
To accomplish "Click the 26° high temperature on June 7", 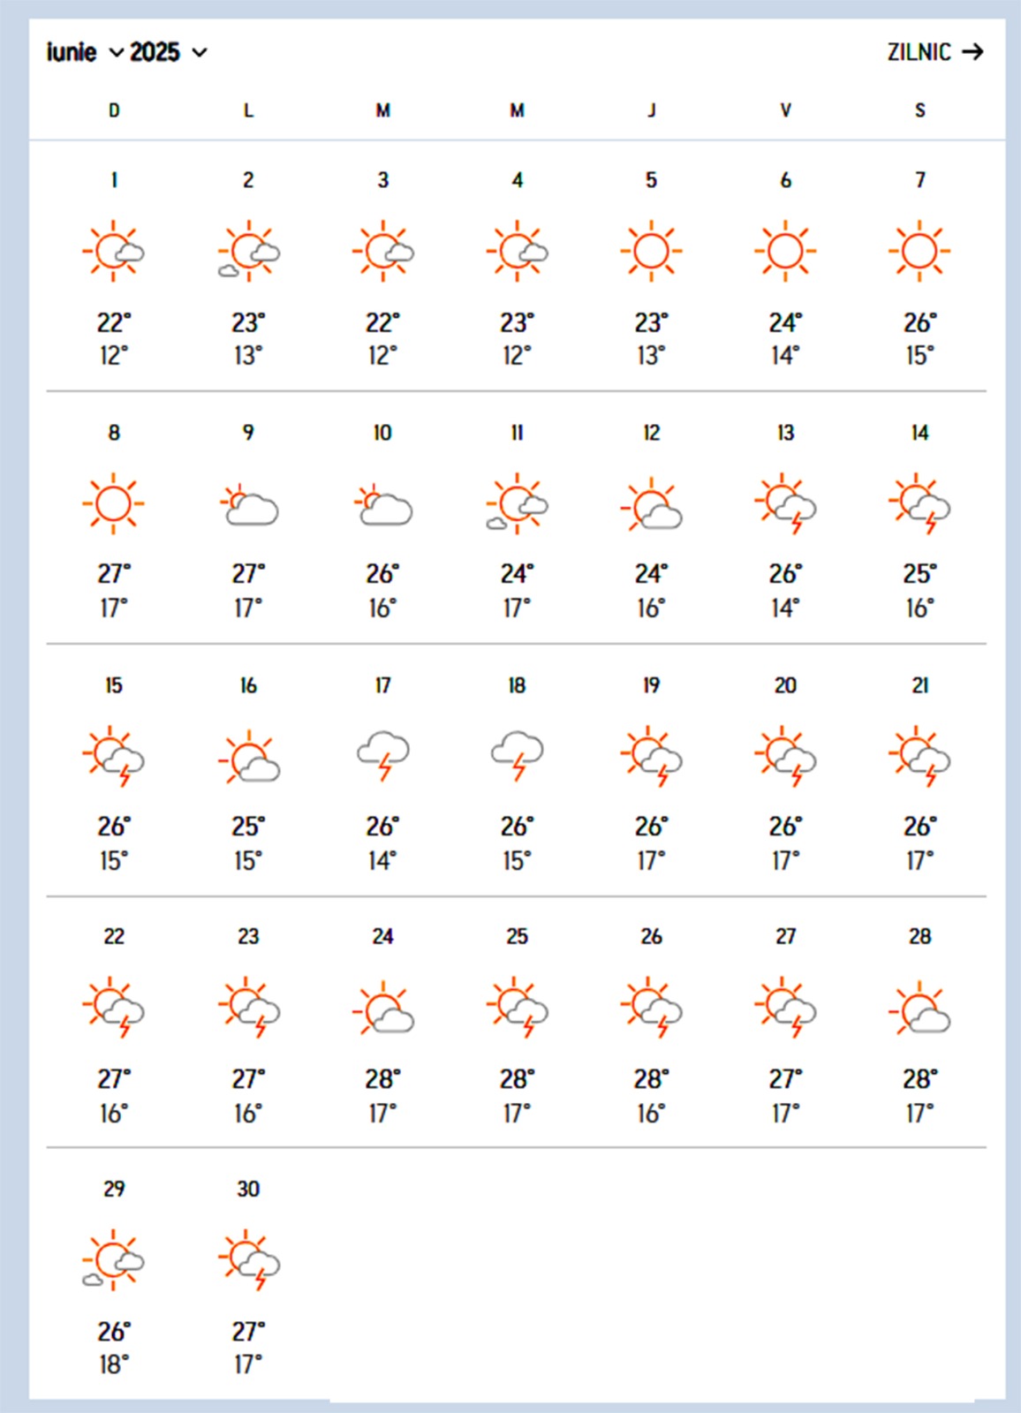I will (x=919, y=323).
